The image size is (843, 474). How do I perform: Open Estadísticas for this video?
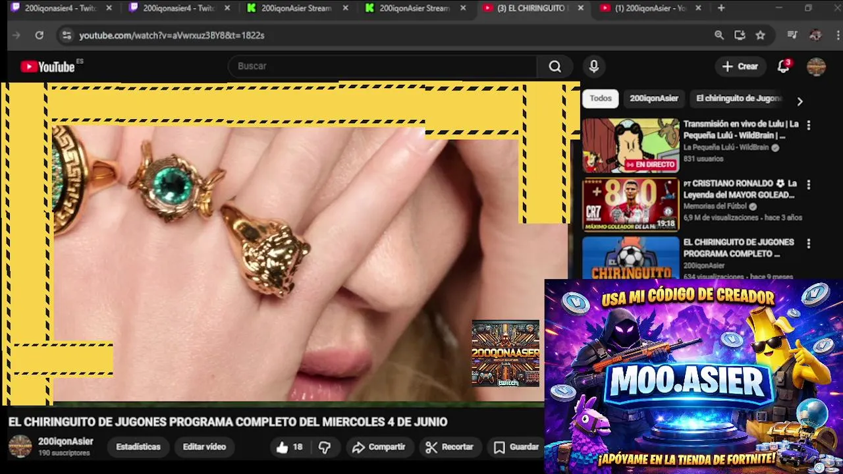[138, 447]
